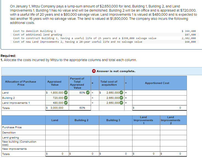This screenshot has width=202, height=158.
Task: Select the Land grading cell under Land column
Action: tap(57, 137)
